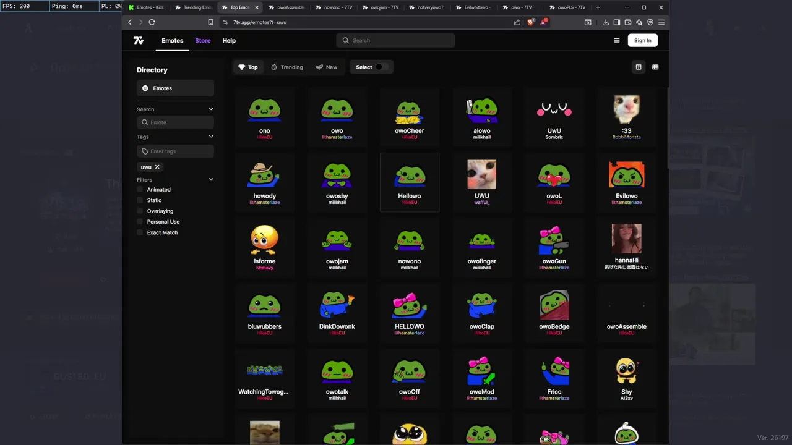Open the Evilowo emote
Screen dimensions: 792x445
626,182
